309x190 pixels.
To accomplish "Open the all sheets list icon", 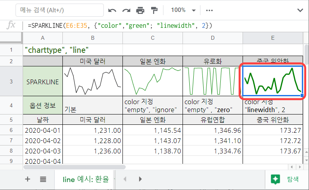I will pos(43,179).
